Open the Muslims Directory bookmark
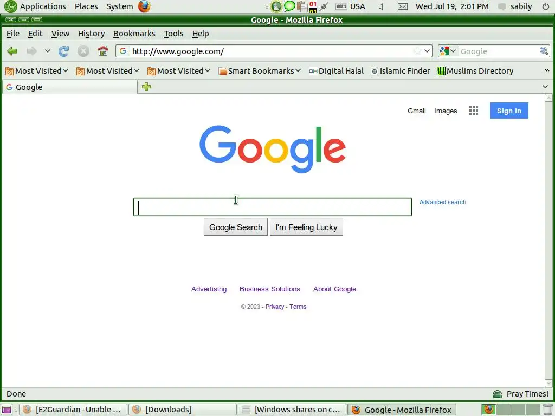Viewport: 555px width, 416px height. click(x=475, y=71)
